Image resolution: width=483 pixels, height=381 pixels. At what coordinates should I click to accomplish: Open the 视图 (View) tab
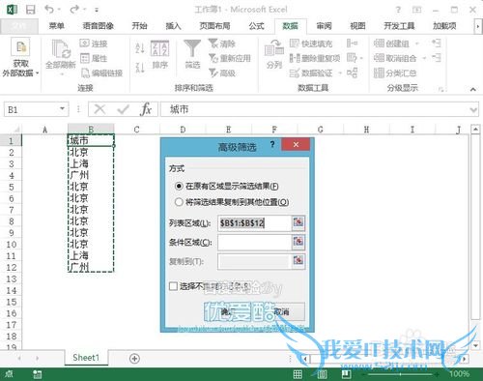(357, 26)
